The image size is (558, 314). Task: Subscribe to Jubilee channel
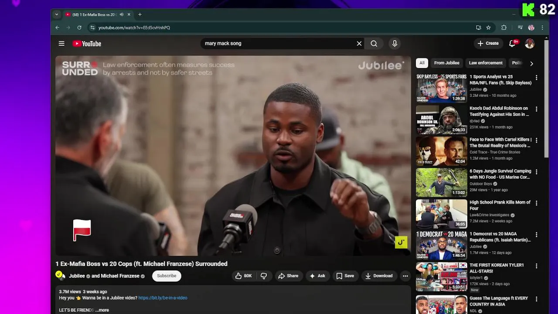tap(167, 276)
